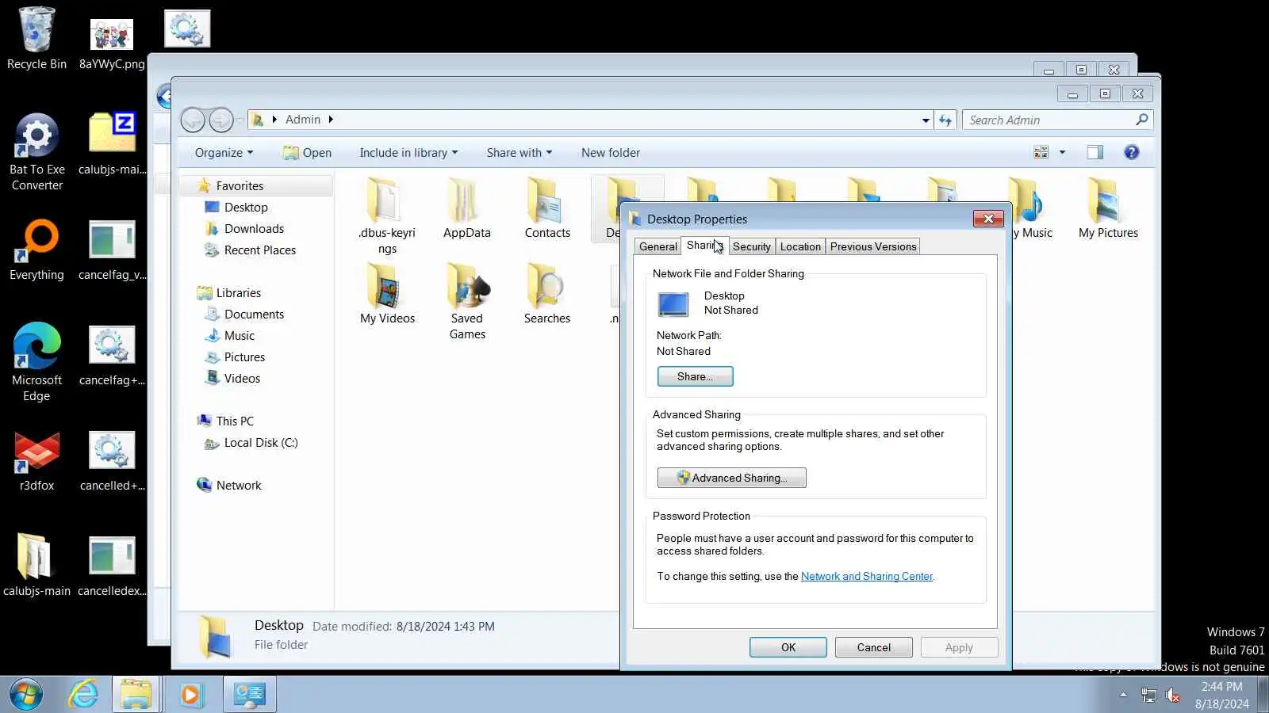This screenshot has height=713, width=1269.
Task: Open the Recycle Bin desktop icon
Action: [x=36, y=38]
